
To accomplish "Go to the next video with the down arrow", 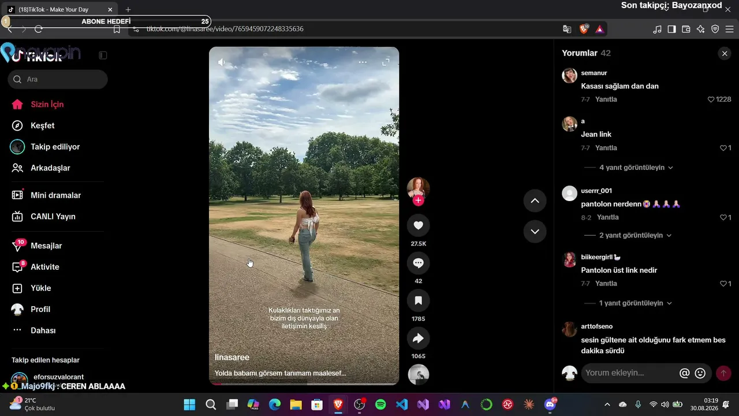I will click(535, 232).
